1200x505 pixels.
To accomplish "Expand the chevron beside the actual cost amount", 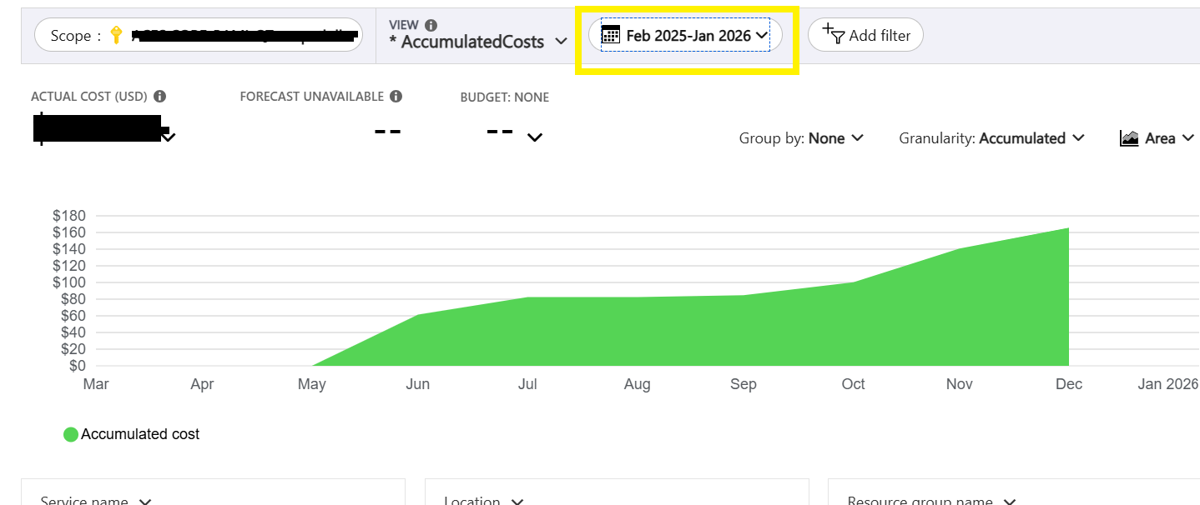I will (168, 136).
